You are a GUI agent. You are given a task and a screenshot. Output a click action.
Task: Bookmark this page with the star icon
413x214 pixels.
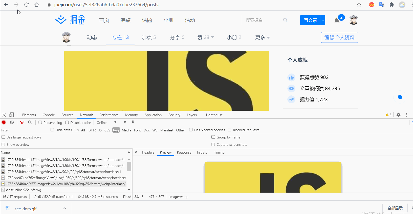[359, 5]
